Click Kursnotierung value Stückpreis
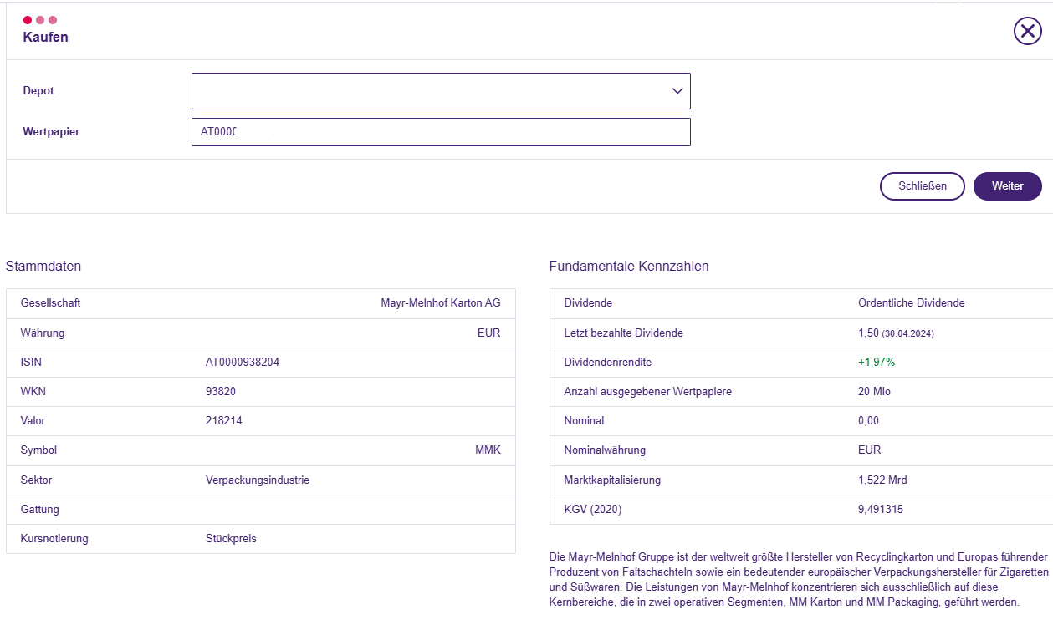 coord(231,539)
